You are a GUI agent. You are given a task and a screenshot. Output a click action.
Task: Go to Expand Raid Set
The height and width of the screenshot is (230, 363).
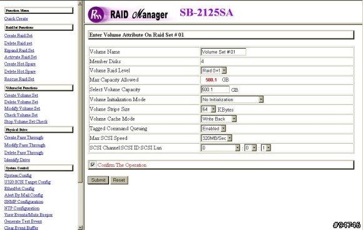point(19,51)
